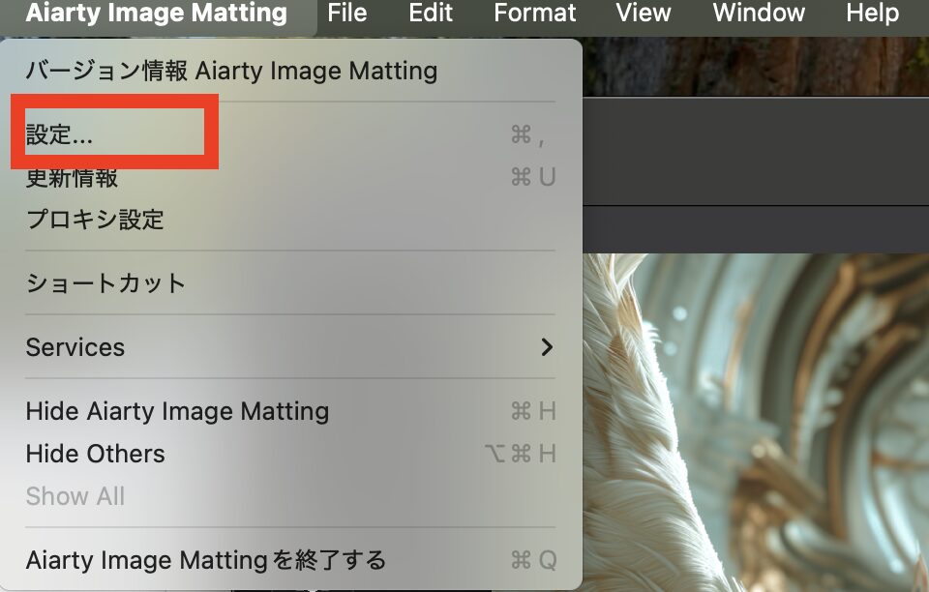This screenshot has width=929, height=592.
Task: Open the Window menu
Action: point(759,13)
